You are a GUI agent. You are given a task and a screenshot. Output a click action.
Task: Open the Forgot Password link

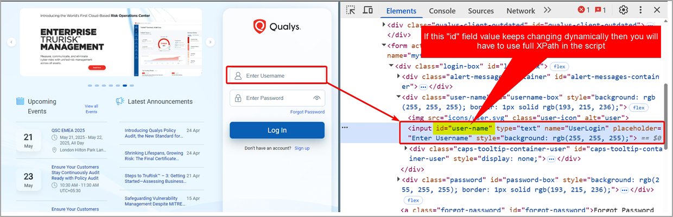point(307,112)
